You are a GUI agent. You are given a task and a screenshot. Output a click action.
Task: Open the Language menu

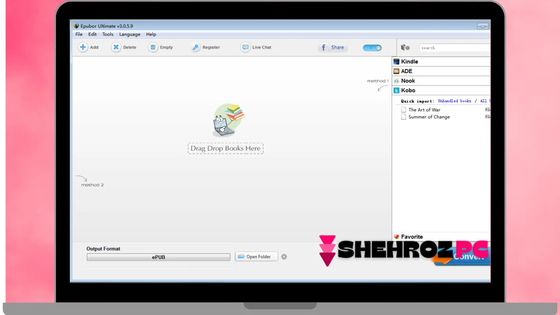pyautogui.click(x=130, y=34)
